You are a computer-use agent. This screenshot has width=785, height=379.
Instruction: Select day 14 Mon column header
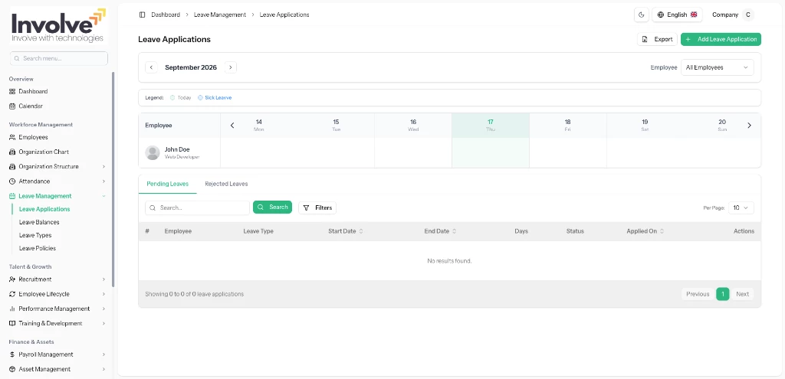coord(259,126)
